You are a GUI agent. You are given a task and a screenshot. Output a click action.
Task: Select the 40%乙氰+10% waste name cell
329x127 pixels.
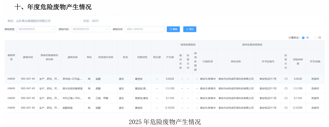pos(72,98)
